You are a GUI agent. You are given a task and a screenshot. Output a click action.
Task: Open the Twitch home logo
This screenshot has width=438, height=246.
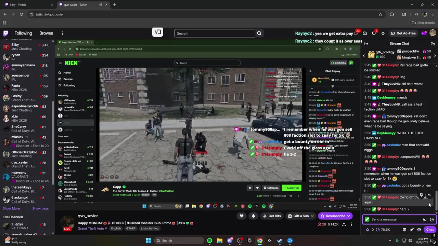pos(5,33)
